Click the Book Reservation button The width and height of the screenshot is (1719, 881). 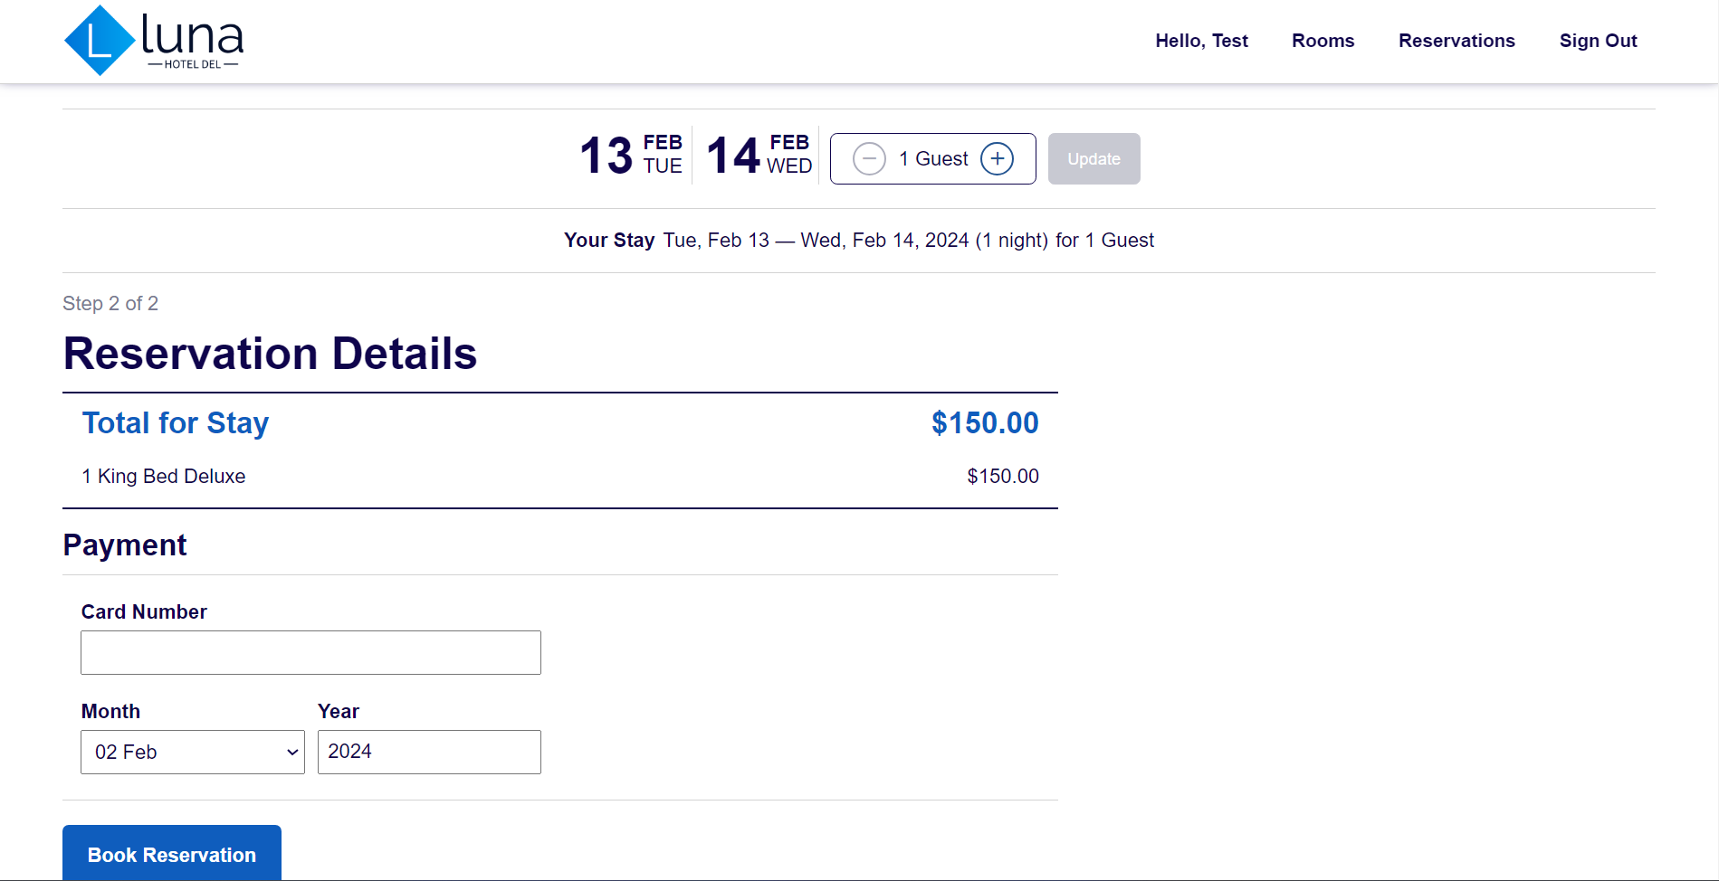(172, 853)
